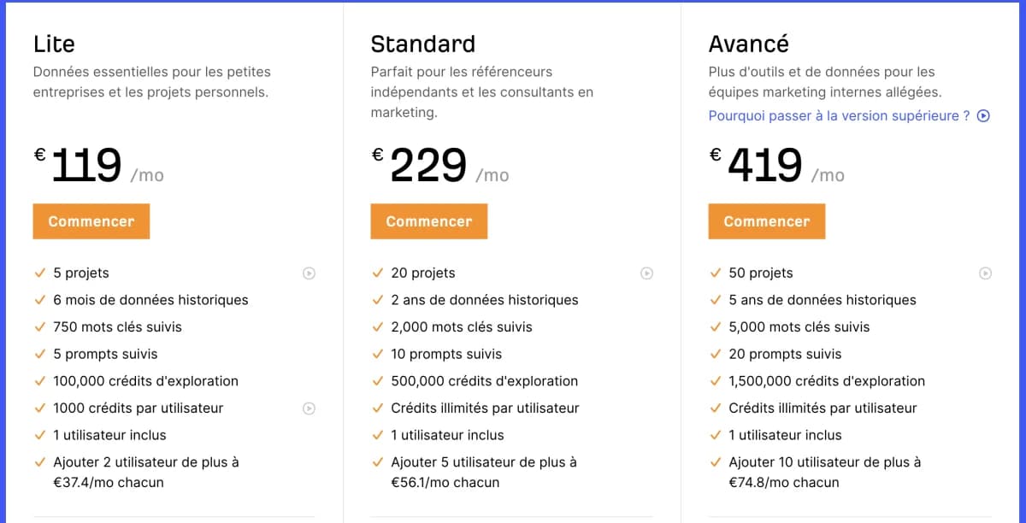Click checkmark beside Lite's "1 utilisateur inclus"

click(x=39, y=435)
